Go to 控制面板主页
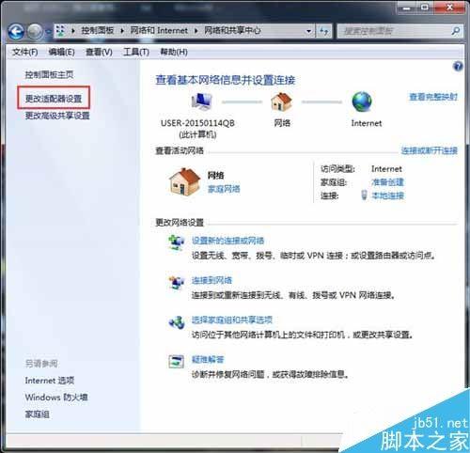 [x=49, y=74]
